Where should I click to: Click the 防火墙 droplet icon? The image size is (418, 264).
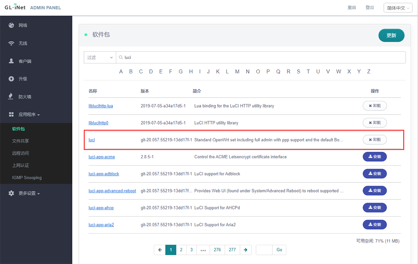point(11,96)
